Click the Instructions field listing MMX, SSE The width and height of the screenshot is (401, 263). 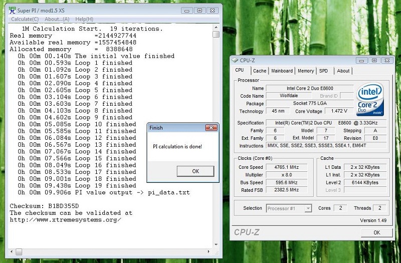pos(326,146)
